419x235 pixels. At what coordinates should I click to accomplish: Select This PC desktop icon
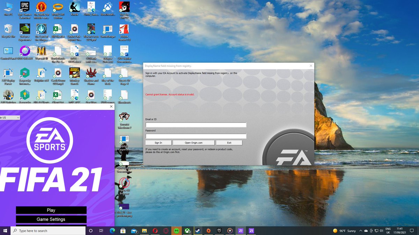[8, 9]
